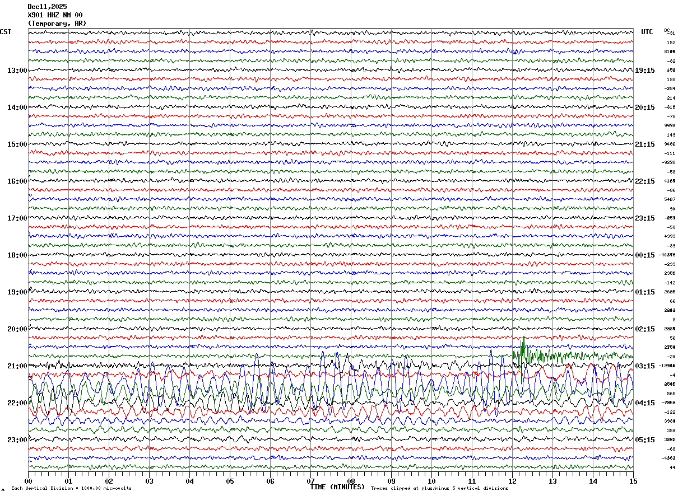Click the (Temporary, AR) location text
Image resolution: width=678 pixels, height=496 pixels.
[x=57, y=24]
